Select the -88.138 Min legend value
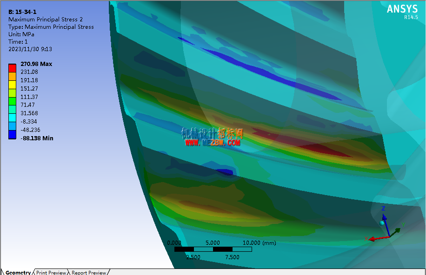Screen dimensions: 426x275 pyautogui.click(x=37, y=138)
